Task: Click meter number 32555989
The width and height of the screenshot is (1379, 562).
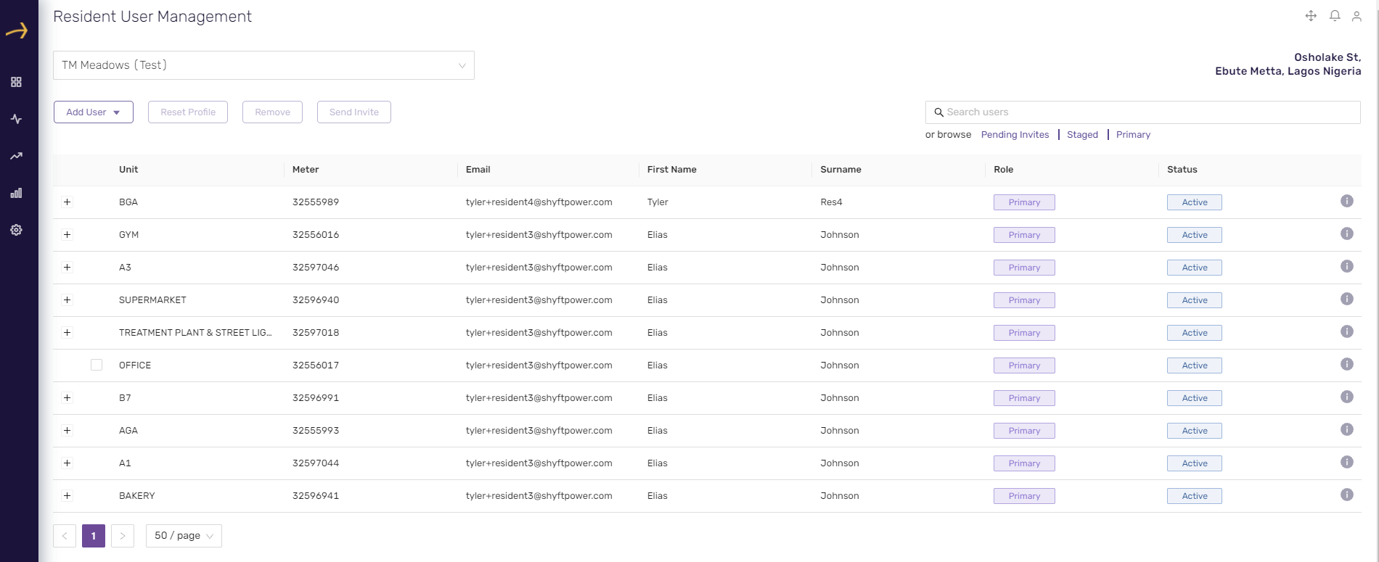Action: [x=316, y=202]
